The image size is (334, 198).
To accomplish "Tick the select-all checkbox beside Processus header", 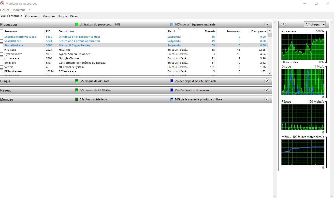I will [2, 31].
